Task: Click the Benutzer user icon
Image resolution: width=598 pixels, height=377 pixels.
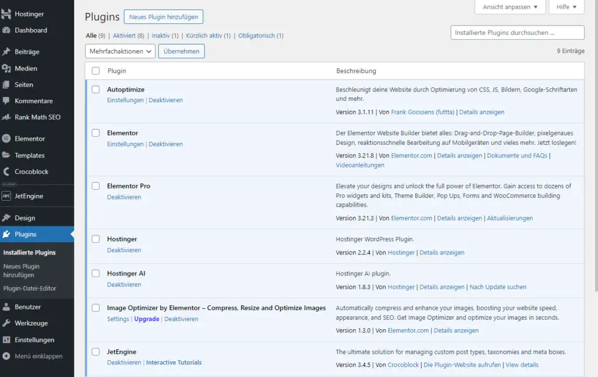Action: tap(6, 307)
